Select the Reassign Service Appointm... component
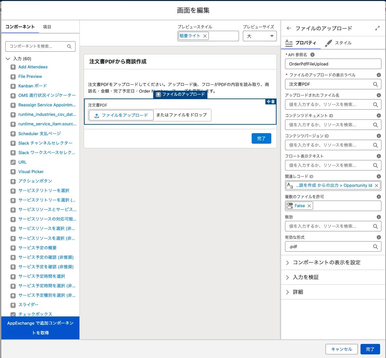The height and width of the screenshot is (358, 386). click(47, 105)
